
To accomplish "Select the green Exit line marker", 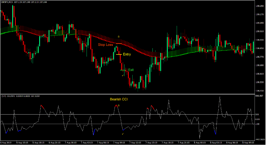I will click(x=123, y=70).
